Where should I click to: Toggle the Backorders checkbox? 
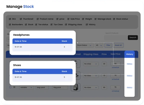point(10,24)
